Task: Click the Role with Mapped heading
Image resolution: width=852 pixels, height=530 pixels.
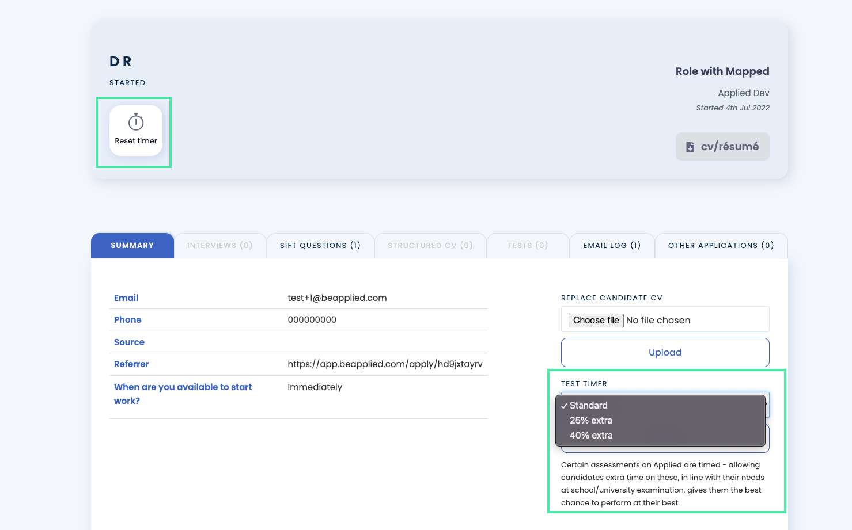Action: click(x=722, y=71)
